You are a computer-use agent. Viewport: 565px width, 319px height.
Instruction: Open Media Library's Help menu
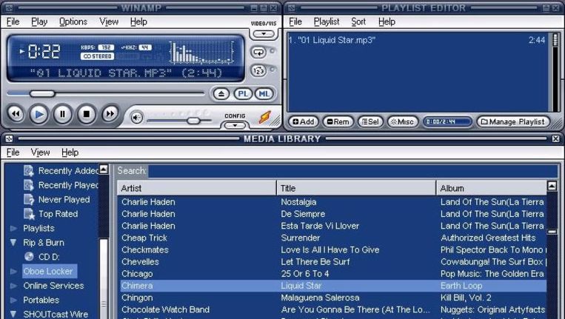point(70,152)
